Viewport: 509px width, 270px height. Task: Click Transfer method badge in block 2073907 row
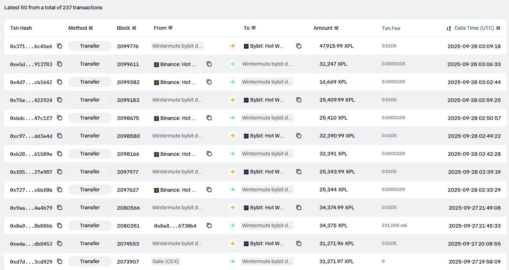[x=90, y=262]
